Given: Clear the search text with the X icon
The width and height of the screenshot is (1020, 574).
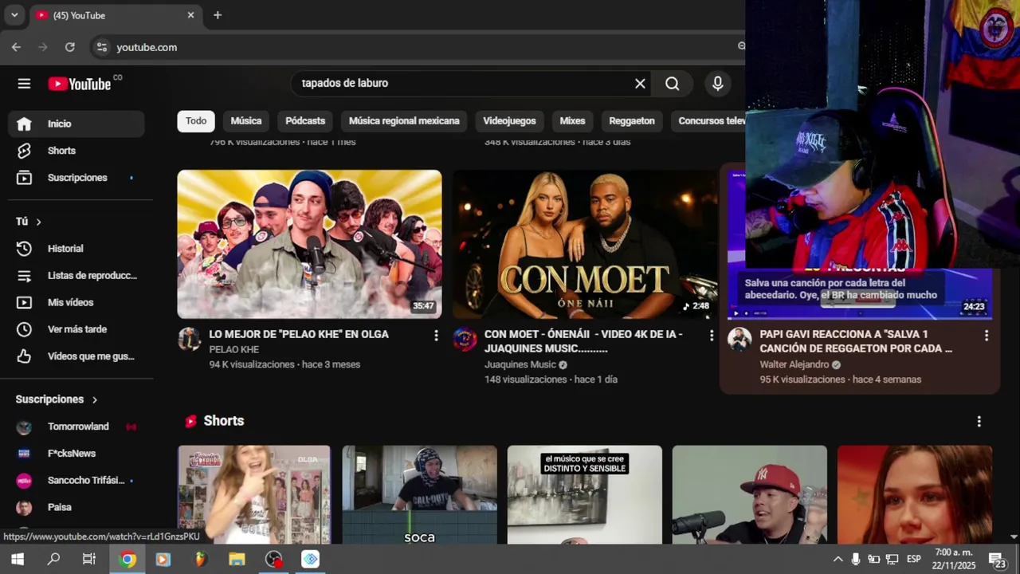Looking at the screenshot, I should pyautogui.click(x=640, y=83).
